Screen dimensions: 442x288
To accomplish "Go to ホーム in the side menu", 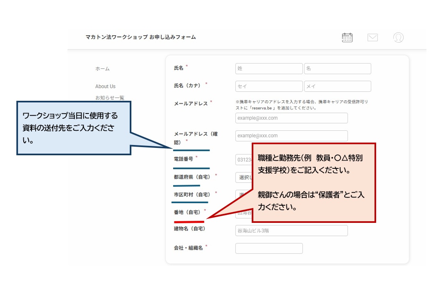I will tap(102, 69).
